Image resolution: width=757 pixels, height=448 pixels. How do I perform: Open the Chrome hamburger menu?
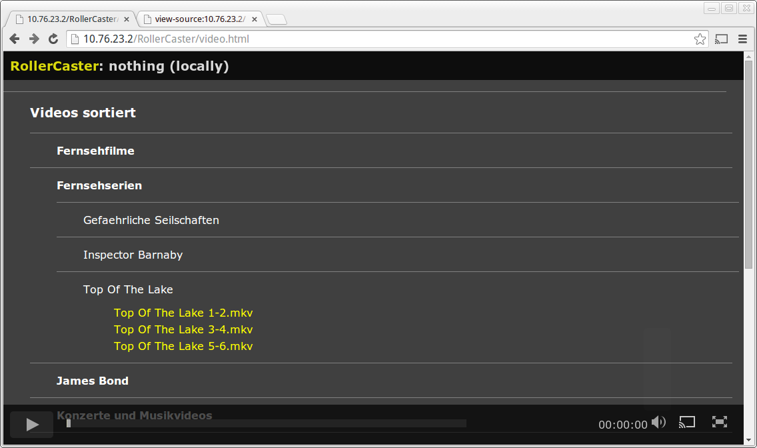point(742,39)
